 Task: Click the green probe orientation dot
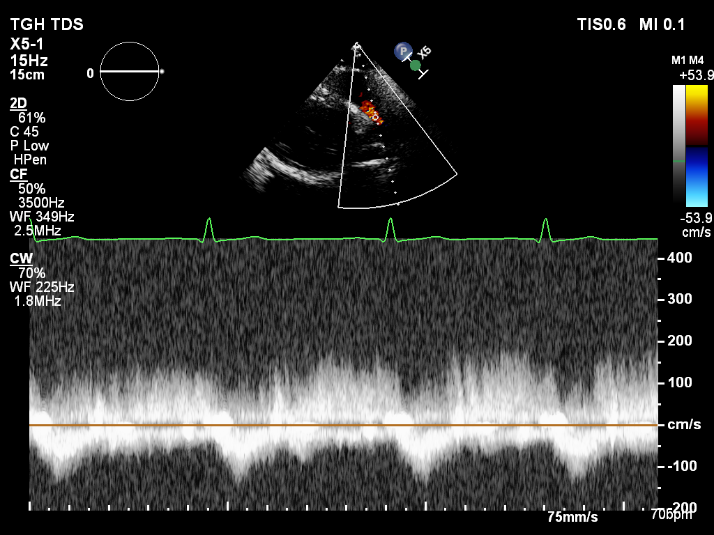416,65
